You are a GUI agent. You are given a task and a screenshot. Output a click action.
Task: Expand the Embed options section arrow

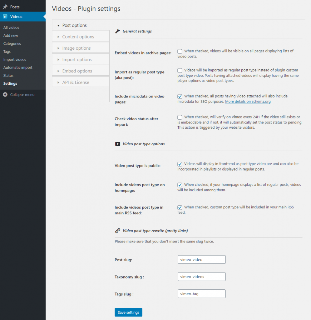tap(58, 71)
